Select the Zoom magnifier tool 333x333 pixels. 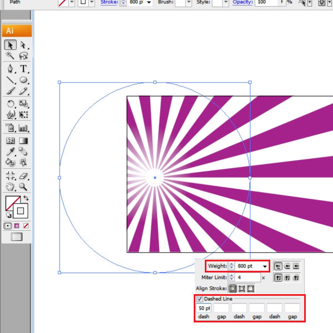point(23,186)
